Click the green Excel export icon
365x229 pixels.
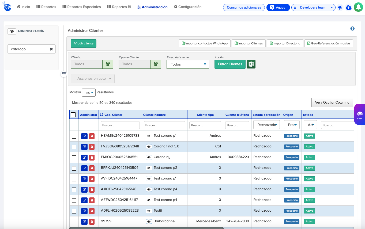point(251,64)
